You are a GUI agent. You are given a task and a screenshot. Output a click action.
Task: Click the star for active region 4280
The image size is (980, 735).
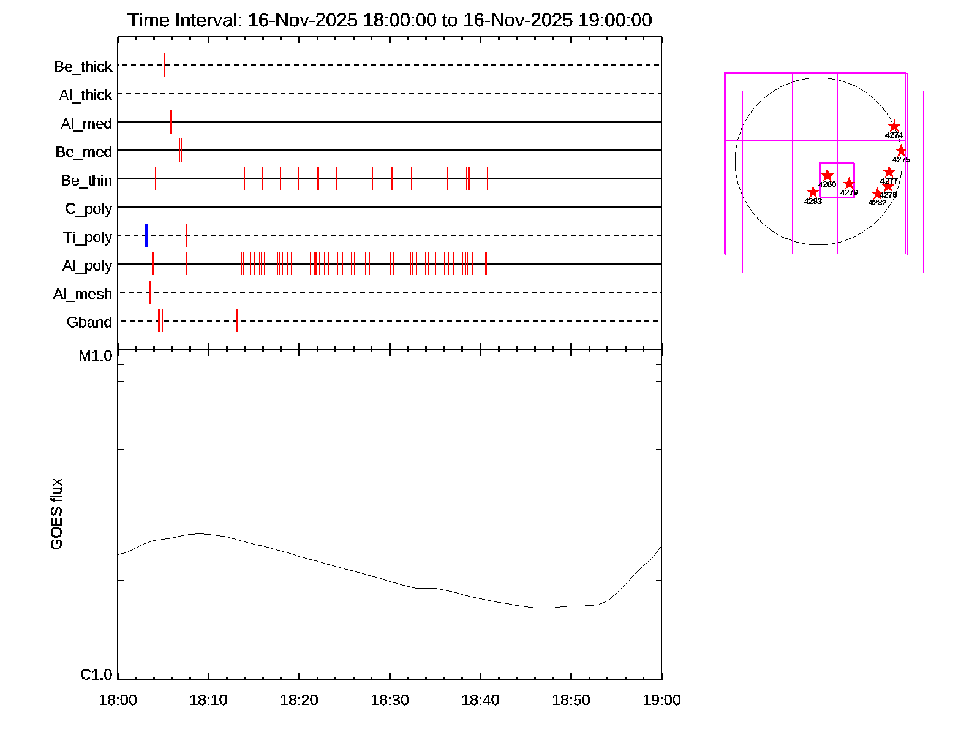point(827,175)
